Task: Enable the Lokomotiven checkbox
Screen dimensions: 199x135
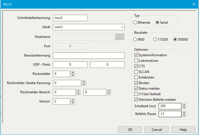Action: pyautogui.click(x=136, y=61)
